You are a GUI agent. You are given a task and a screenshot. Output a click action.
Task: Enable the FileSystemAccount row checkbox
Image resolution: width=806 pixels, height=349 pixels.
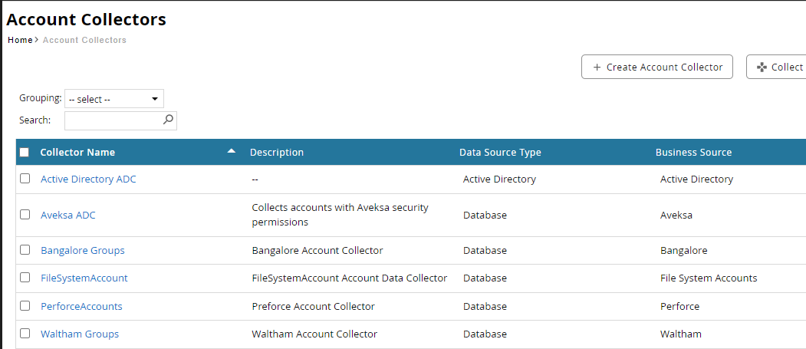(25, 278)
